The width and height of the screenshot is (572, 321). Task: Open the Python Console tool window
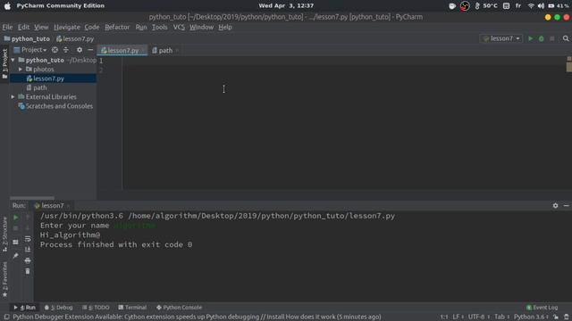(179, 308)
